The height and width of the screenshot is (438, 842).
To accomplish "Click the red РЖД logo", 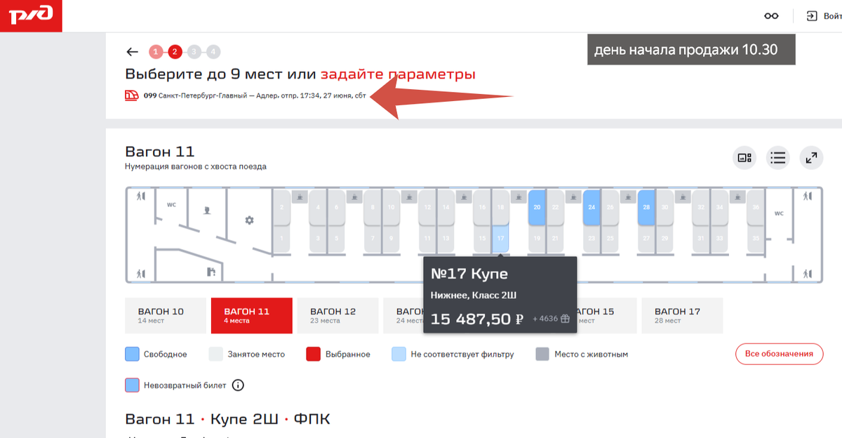I will (x=31, y=14).
